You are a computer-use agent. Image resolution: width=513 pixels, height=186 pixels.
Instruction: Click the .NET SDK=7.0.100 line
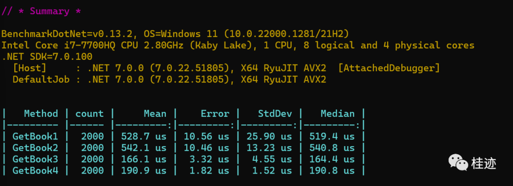point(47,57)
